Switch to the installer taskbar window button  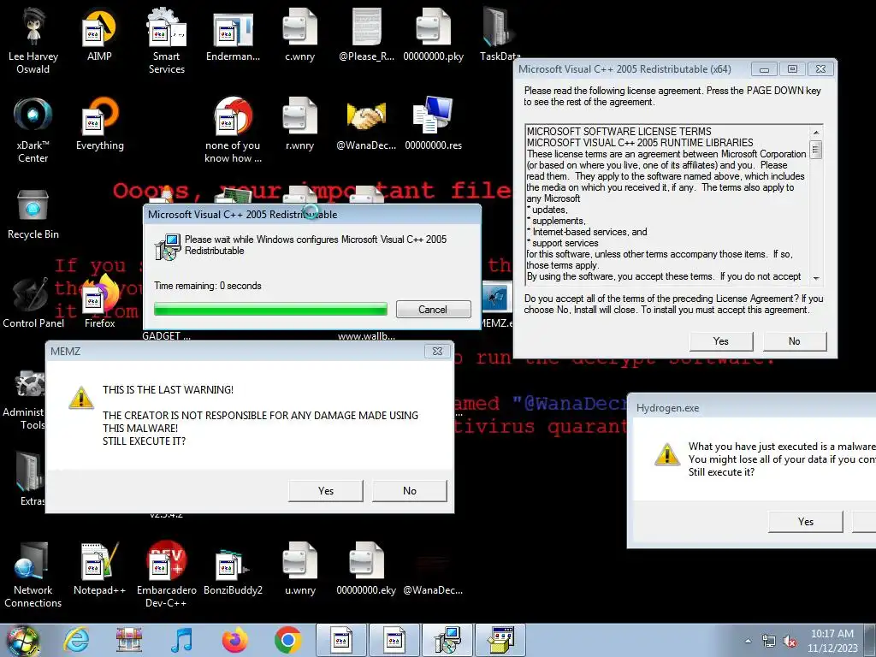coord(447,640)
